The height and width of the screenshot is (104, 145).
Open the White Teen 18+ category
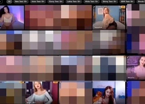click(91, 1)
